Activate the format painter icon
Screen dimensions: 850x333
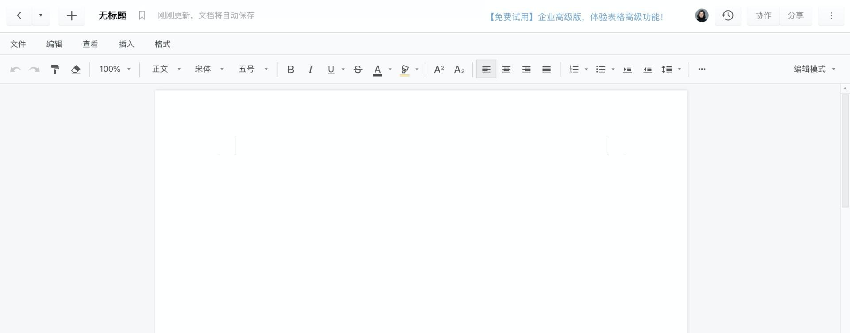55,69
